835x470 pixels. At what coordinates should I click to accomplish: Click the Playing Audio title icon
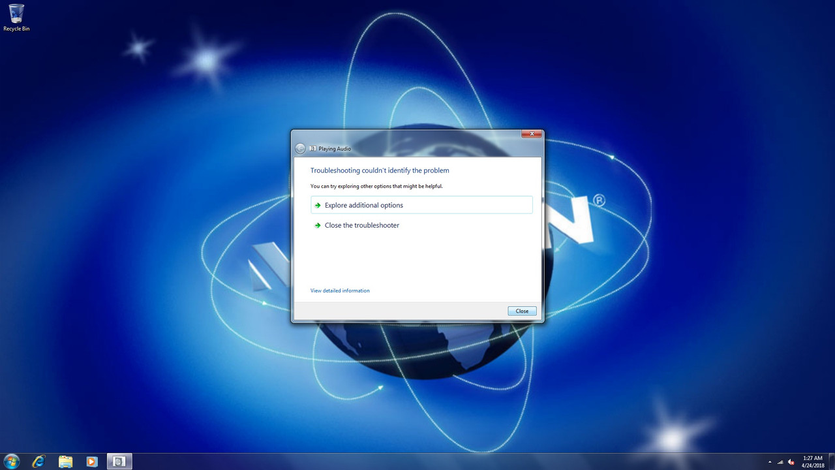[x=312, y=149]
